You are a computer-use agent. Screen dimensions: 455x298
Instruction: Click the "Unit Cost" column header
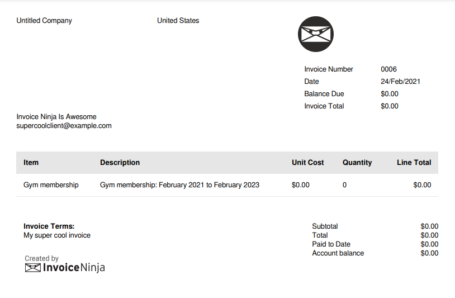click(x=307, y=163)
